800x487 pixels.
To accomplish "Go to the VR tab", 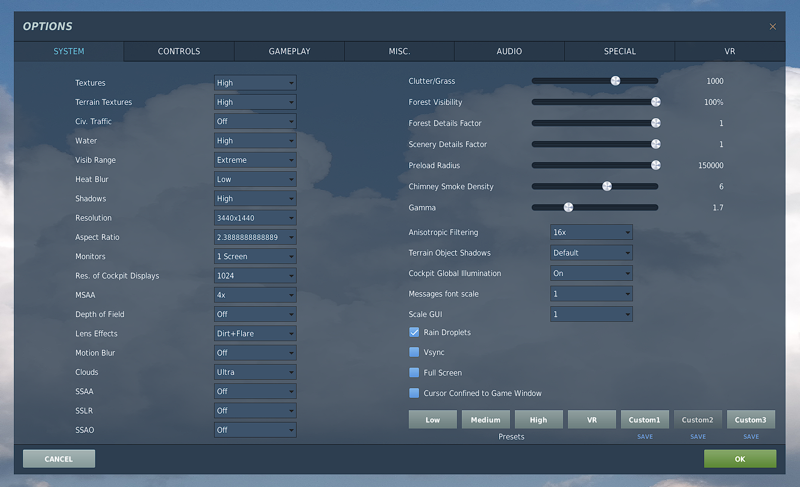I will pos(729,51).
